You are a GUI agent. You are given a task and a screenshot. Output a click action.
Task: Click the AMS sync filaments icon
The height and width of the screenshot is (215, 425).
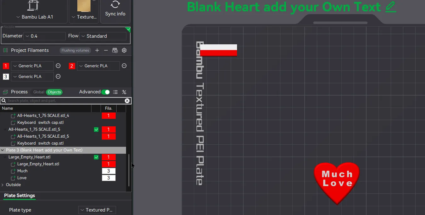115,50
